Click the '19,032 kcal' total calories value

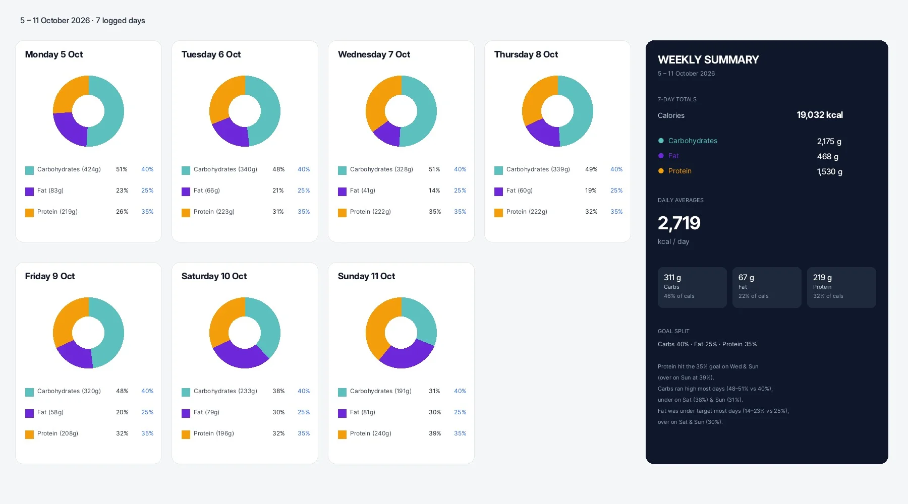pos(820,115)
